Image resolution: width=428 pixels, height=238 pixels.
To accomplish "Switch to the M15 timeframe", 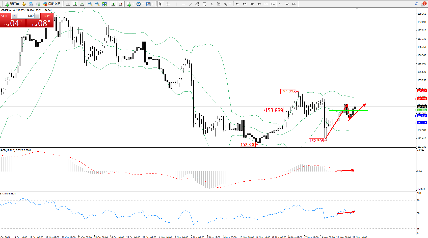I will (252, 4).
